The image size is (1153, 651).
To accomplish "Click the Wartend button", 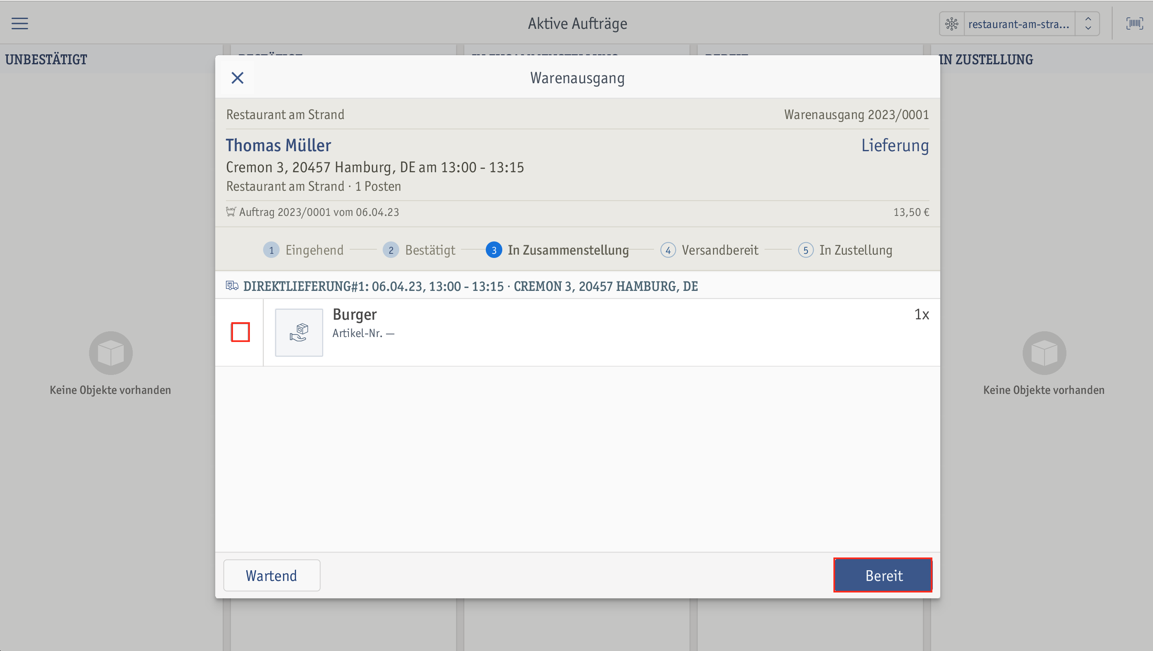I will click(x=272, y=576).
